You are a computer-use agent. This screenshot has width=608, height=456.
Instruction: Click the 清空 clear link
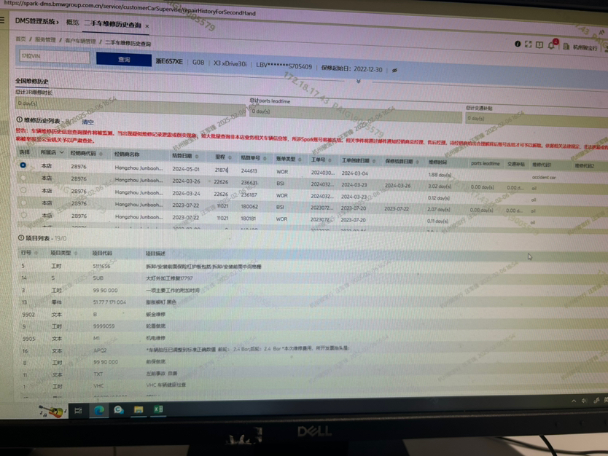coord(87,122)
